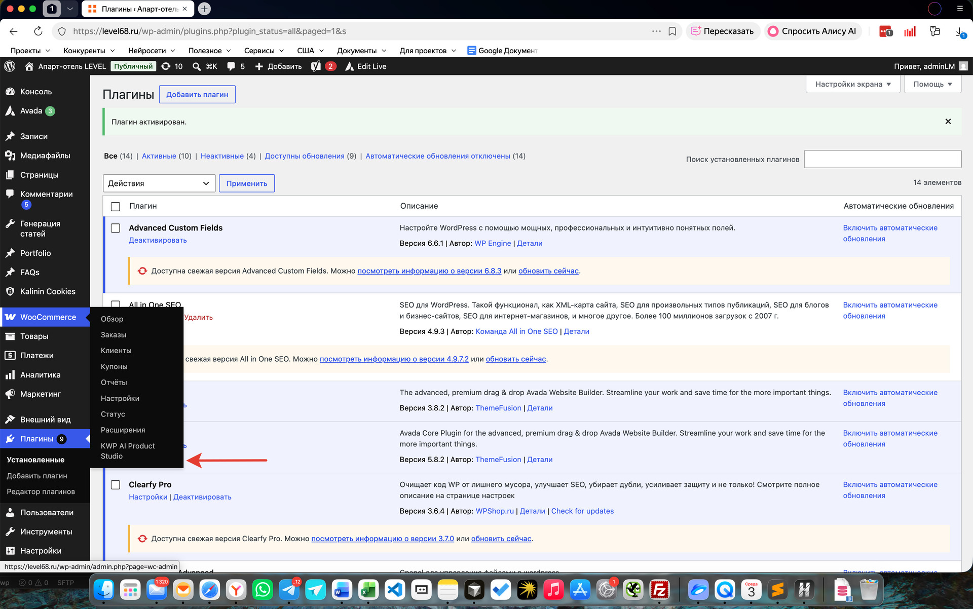Focus the installed plugins search field
Screen dimensions: 973x609
click(883, 159)
